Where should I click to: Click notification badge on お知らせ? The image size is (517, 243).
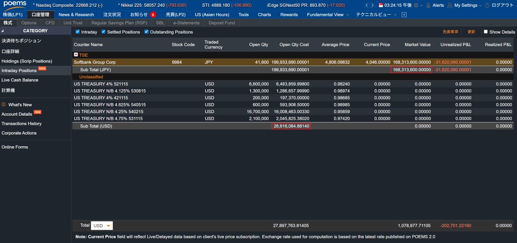coord(153,15)
